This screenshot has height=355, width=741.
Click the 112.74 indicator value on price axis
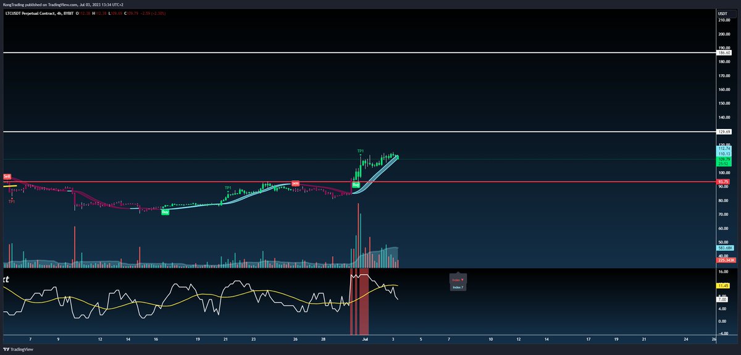click(724, 149)
